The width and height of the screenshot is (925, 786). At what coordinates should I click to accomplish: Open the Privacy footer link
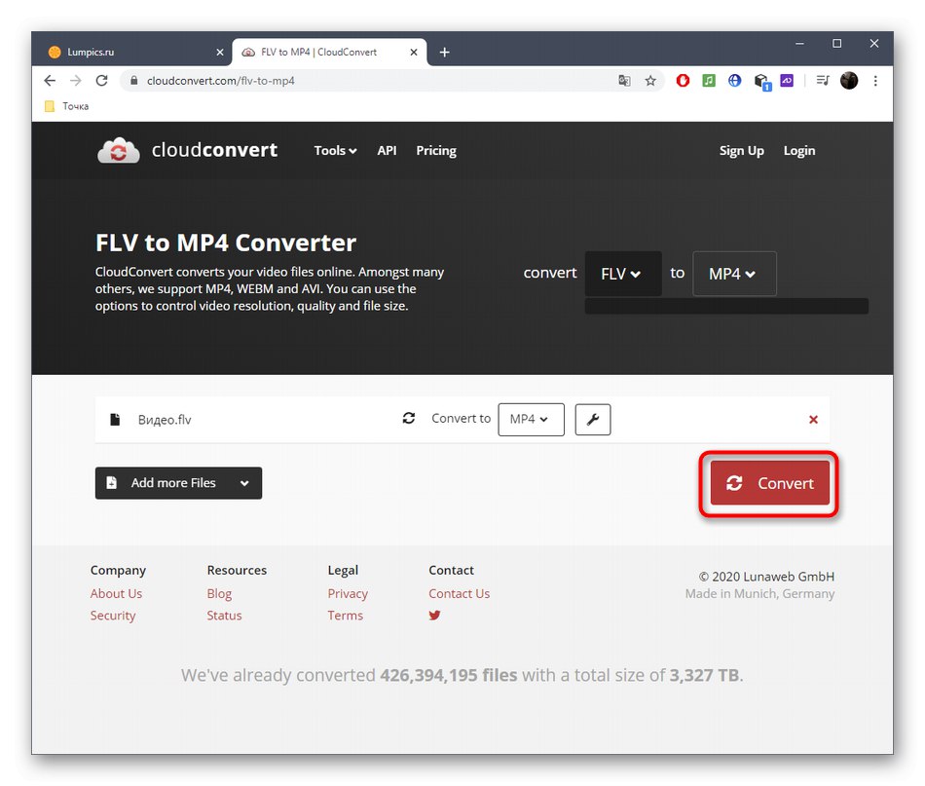pos(348,593)
